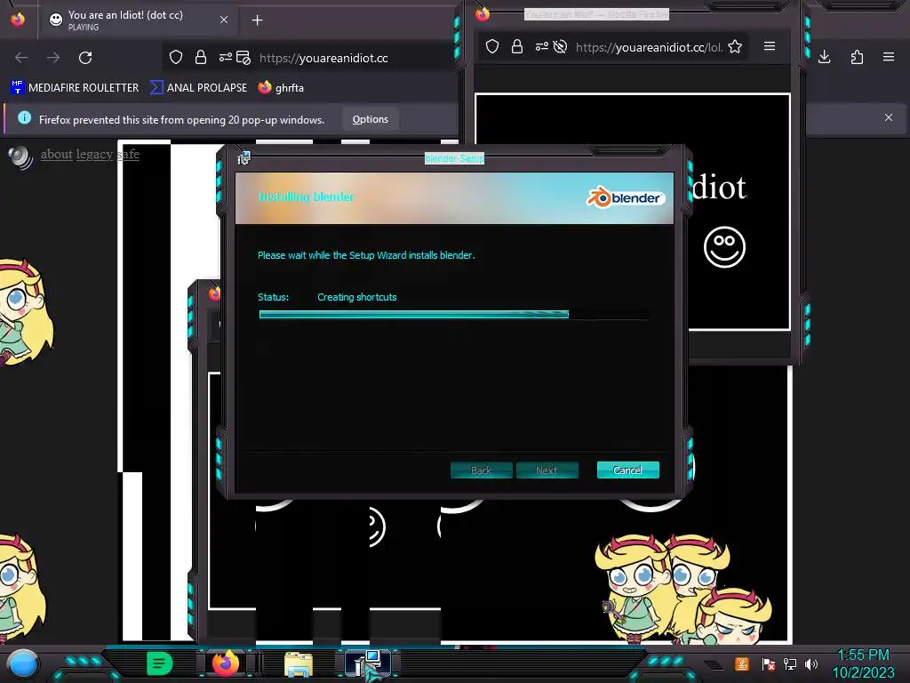This screenshot has height=683, width=910.
Task: Click the blender logo in the setup header
Action: tap(625, 197)
